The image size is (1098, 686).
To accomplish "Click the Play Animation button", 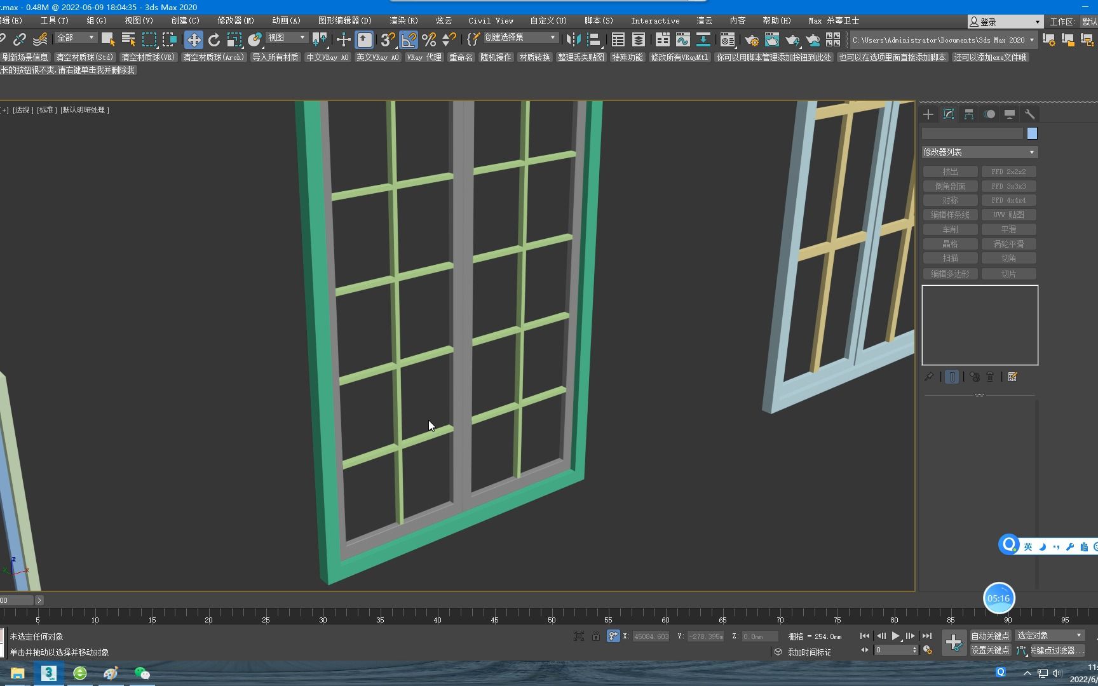I will pos(895,636).
